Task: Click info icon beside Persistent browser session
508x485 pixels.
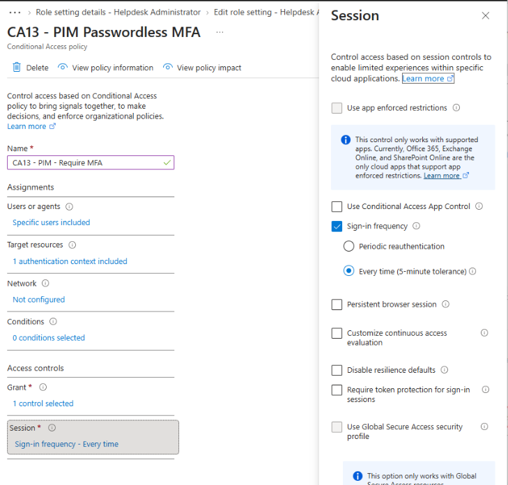Action: click(x=446, y=305)
